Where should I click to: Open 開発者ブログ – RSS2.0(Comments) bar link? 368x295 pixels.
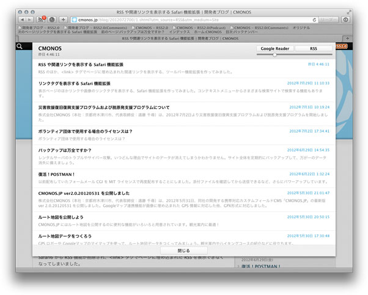click(x=95, y=28)
